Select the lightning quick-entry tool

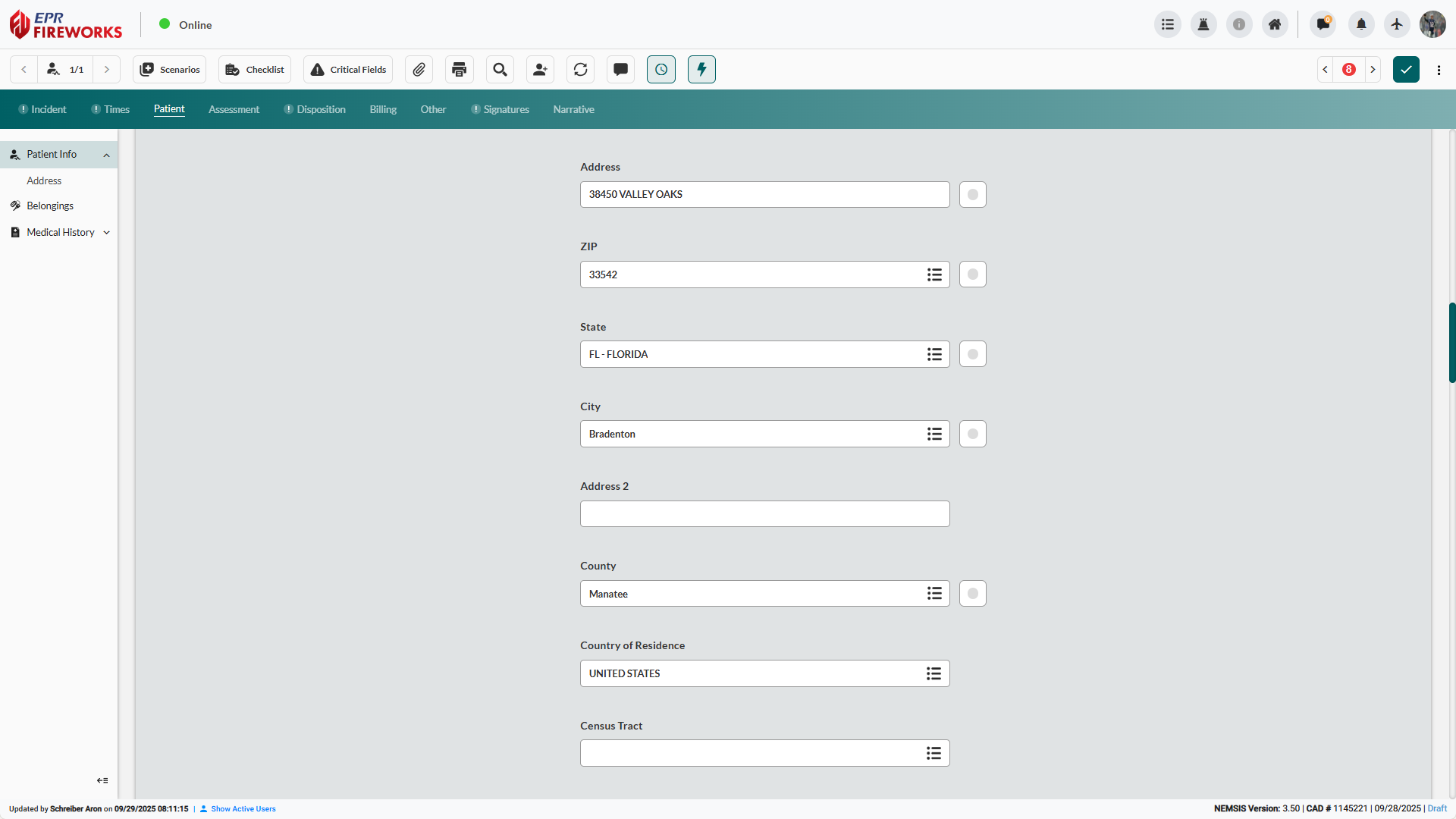pos(701,69)
